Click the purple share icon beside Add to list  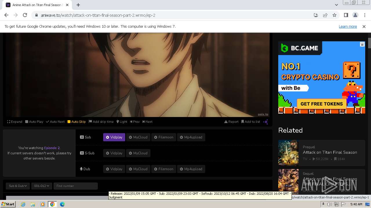tap(265, 122)
